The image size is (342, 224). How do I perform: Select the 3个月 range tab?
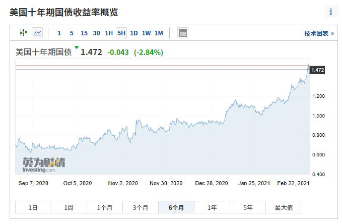tap(141, 207)
